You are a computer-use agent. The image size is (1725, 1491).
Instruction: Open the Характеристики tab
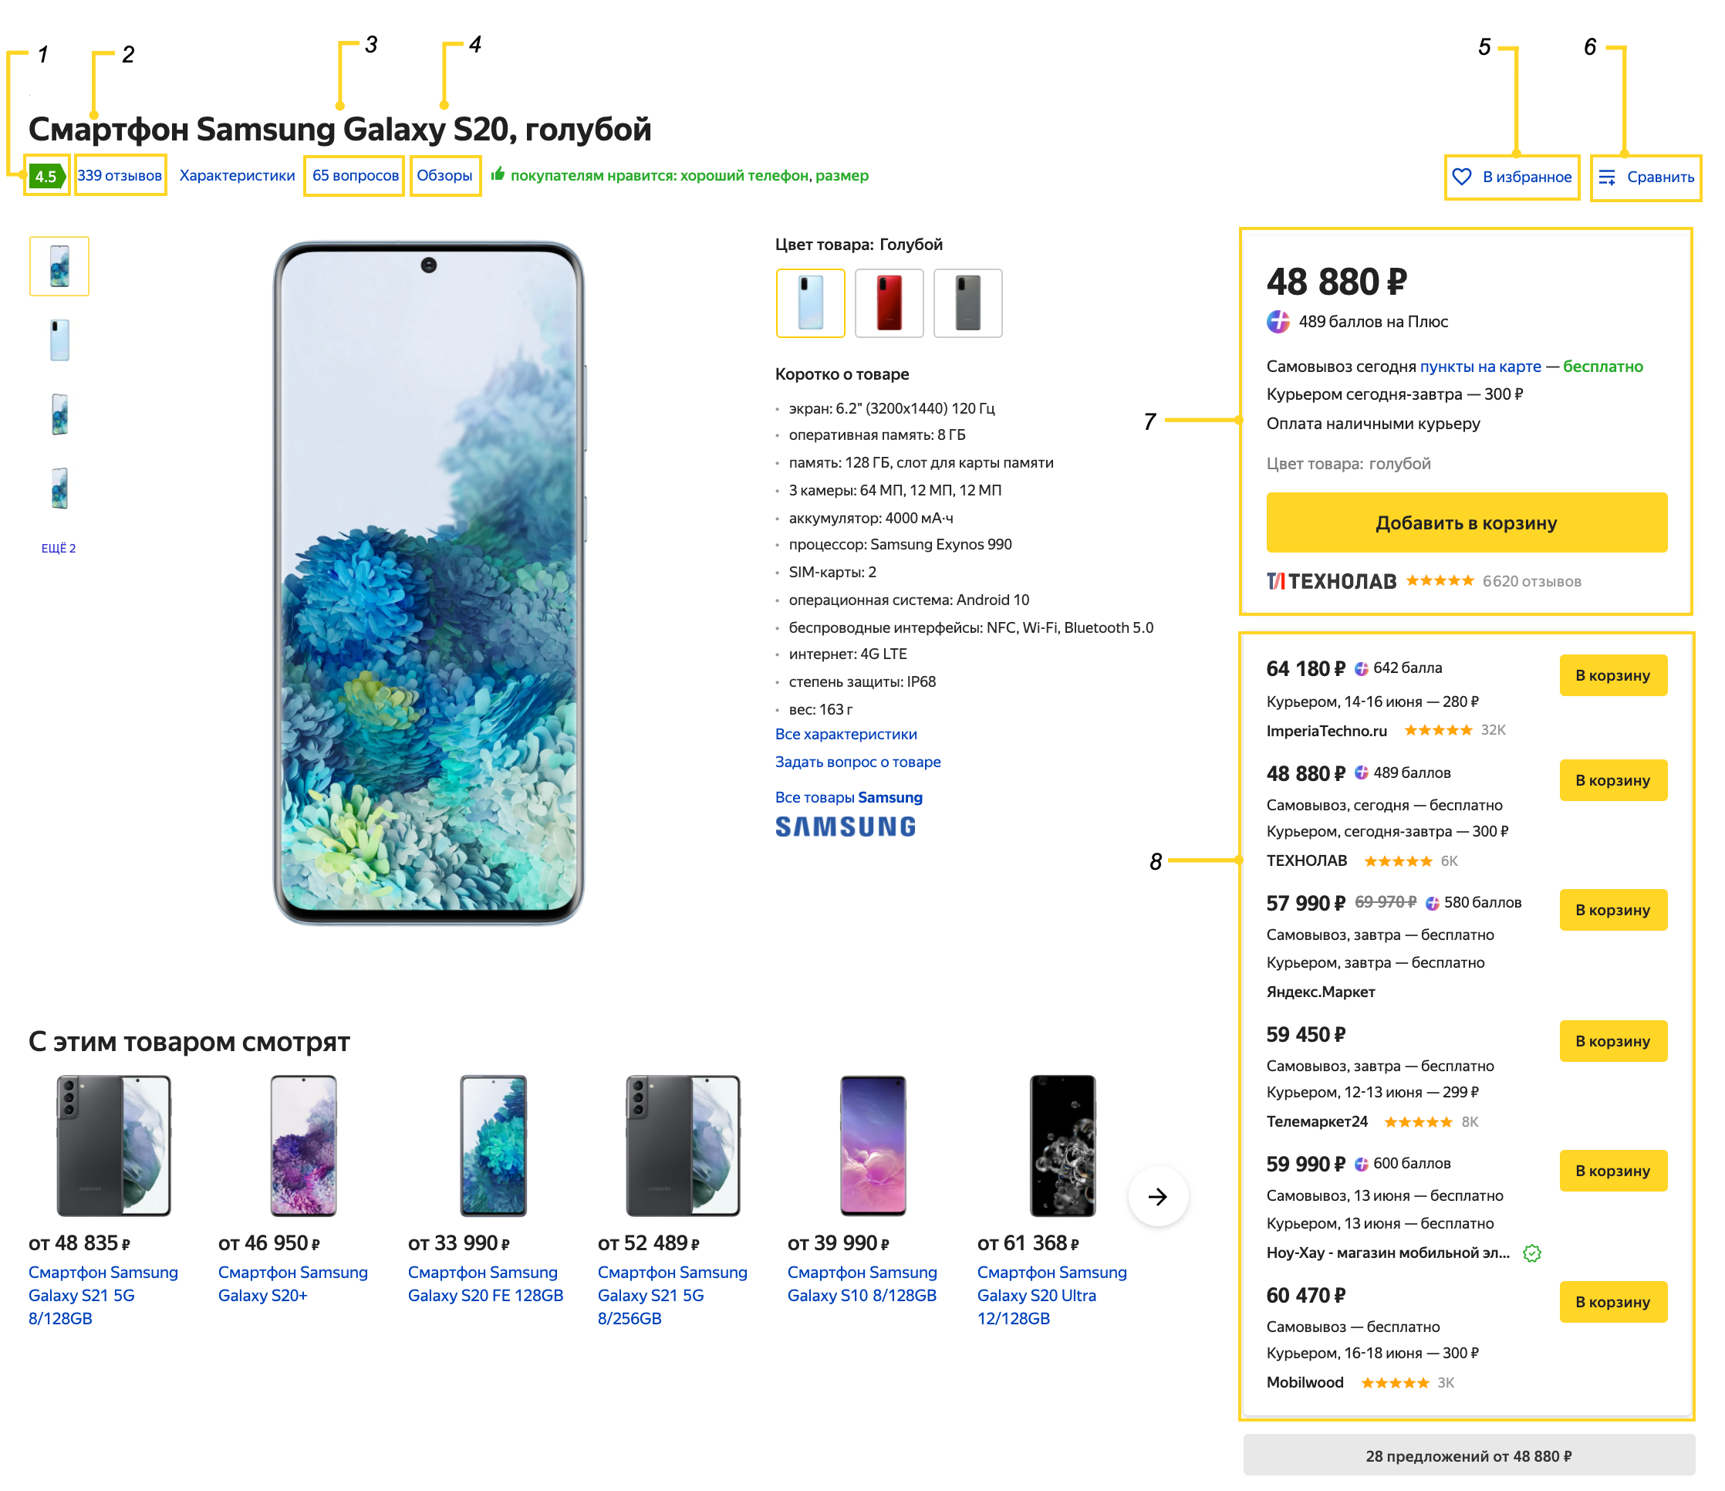238,176
